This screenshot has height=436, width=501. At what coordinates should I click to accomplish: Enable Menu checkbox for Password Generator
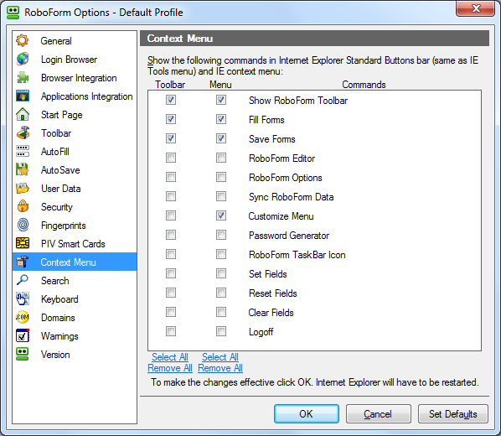221,235
